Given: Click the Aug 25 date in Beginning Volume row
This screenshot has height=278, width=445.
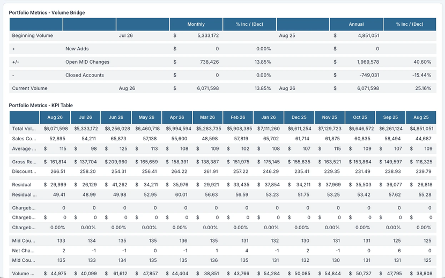Looking at the screenshot, I should pos(287,35).
